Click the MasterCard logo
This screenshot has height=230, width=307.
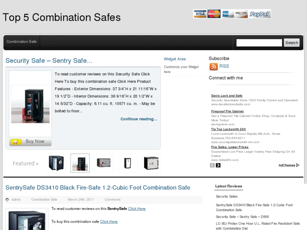(214, 14)
